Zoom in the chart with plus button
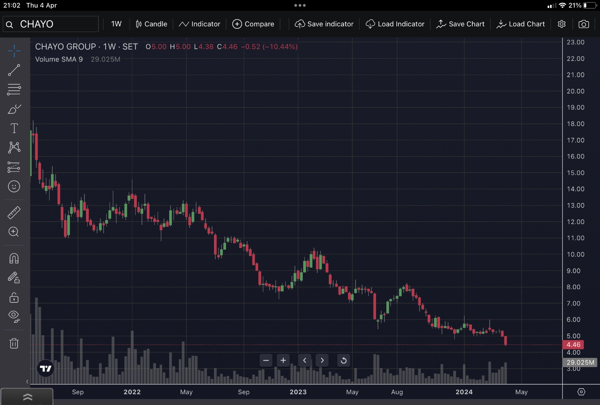Image resolution: width=600 pixels, height=405 pixels. pyautogui.click(x=283, y=360)
